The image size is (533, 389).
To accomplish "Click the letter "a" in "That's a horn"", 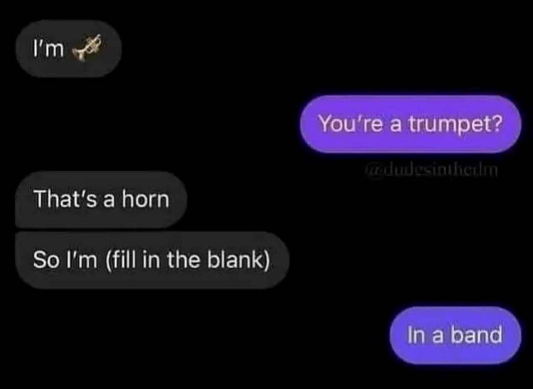I will 109,201.
